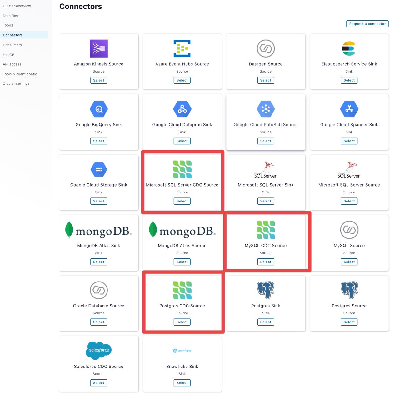Select MySQL Source connector
The height and width of the screenshot is (400, 400).
349,262
